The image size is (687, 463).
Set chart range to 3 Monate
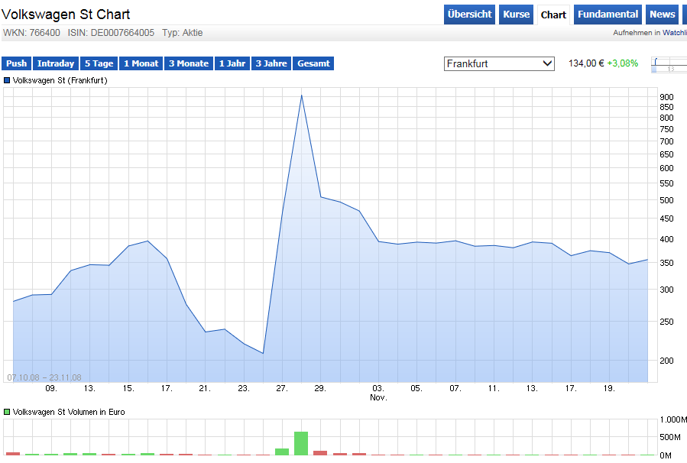[x=189, y=63]
